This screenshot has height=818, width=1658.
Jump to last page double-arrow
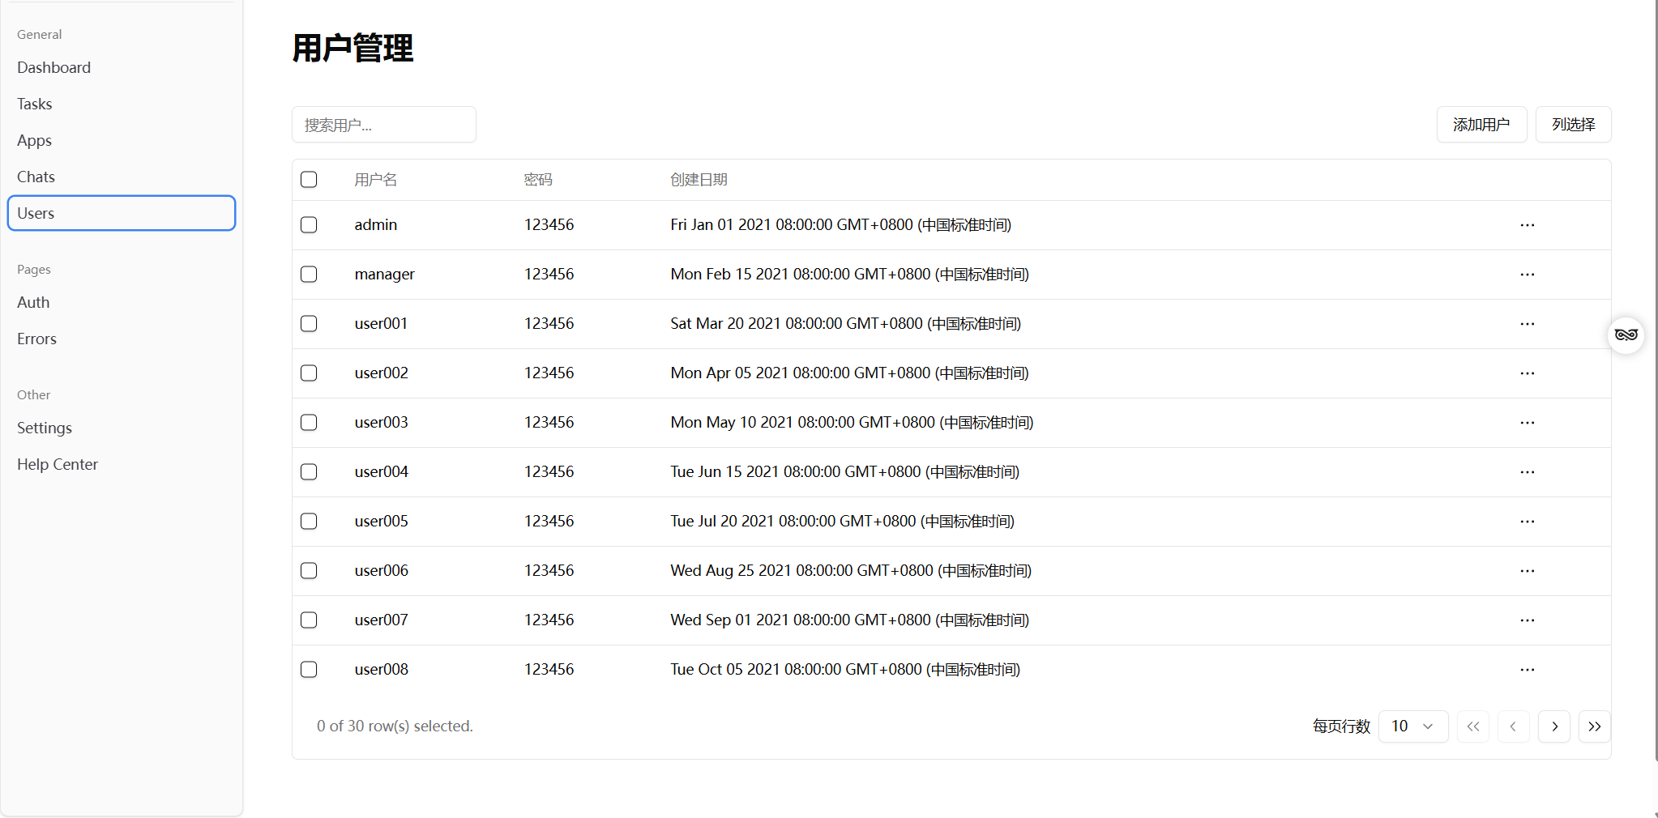(1594, 726)
